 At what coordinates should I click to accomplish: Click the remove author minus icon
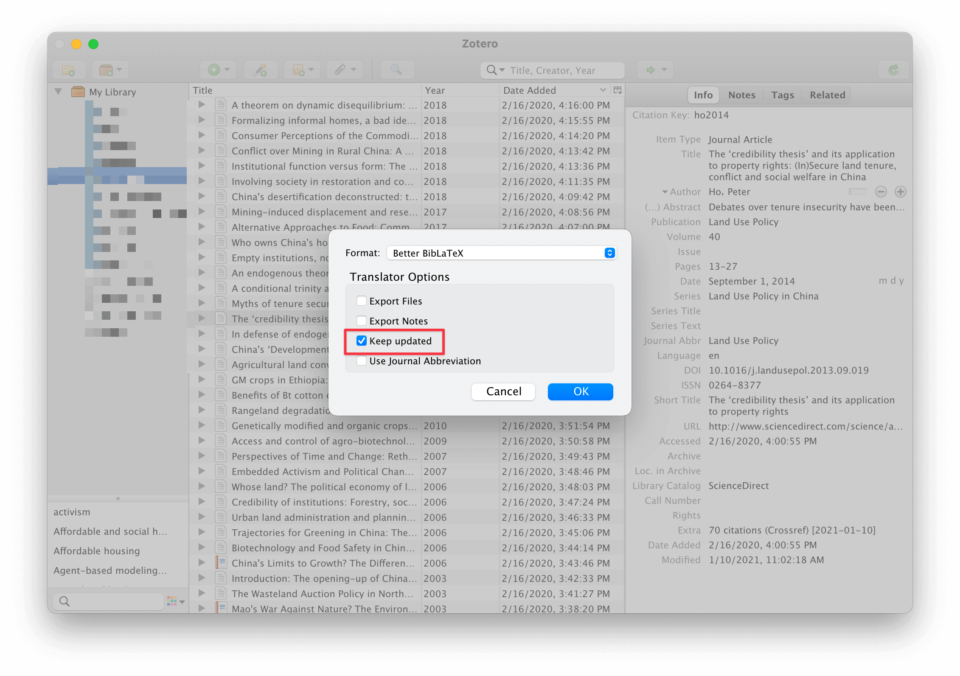(881, 192)
